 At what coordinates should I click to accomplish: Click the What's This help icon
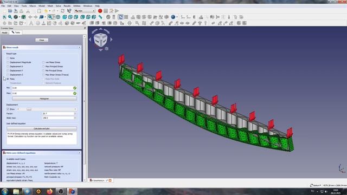point(69,11)
